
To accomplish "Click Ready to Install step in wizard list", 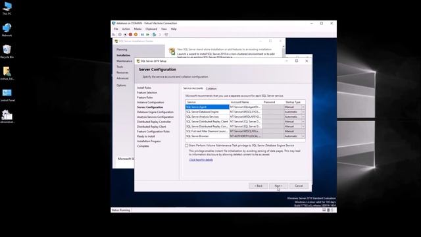I will [146, 136].
